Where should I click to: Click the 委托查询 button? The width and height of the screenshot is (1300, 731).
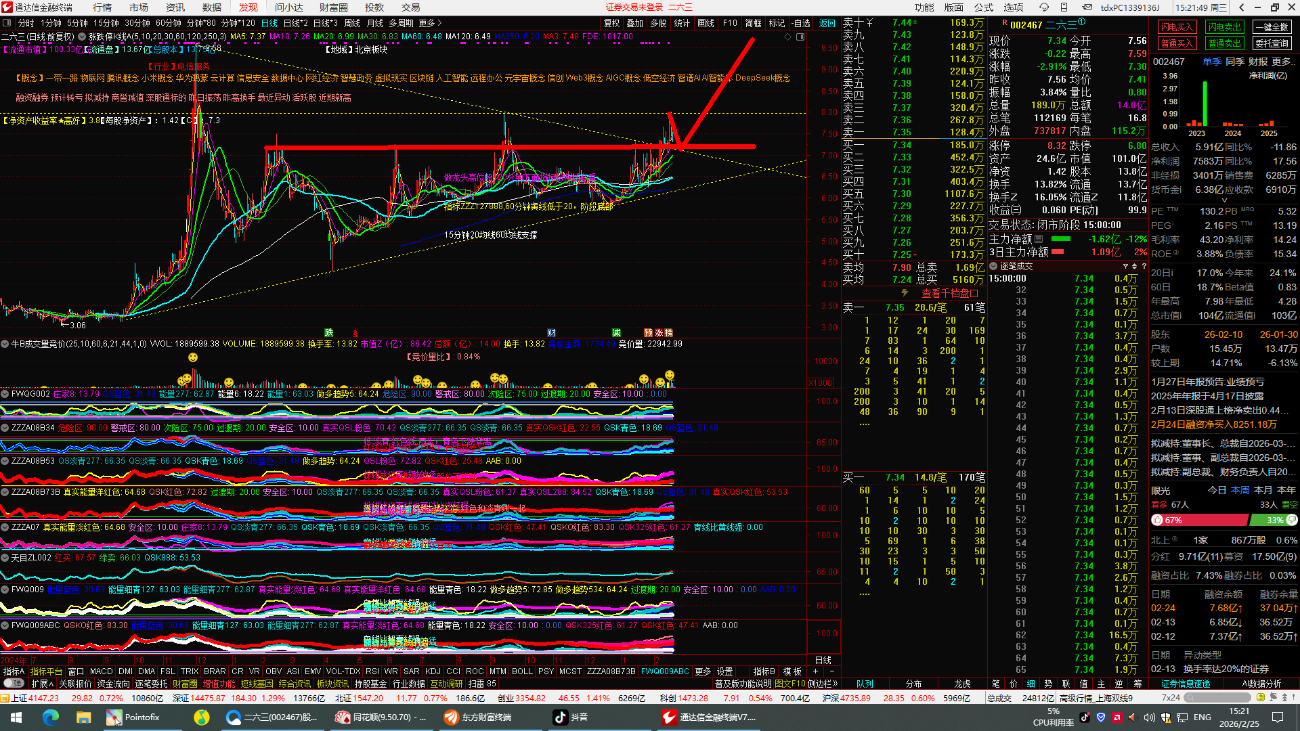pyautogui.click(x=1272, y=43)
